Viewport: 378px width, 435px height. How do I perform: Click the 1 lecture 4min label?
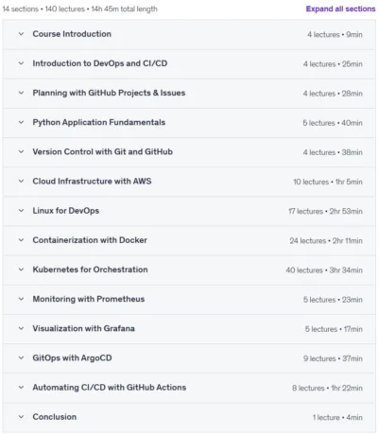337,417
